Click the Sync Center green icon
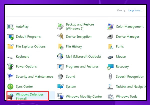Image resolution: width=150 pixels, height=105 pixels. point(10,86)
